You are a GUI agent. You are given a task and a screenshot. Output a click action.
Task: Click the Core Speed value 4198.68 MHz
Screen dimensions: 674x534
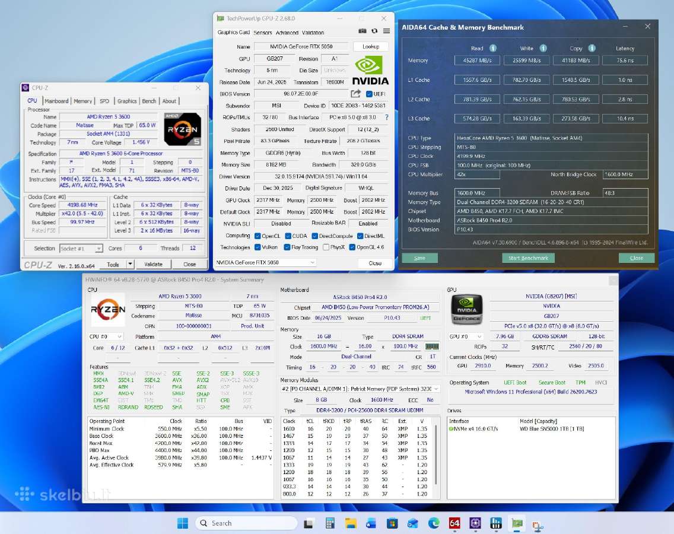(x=82, y=205)
